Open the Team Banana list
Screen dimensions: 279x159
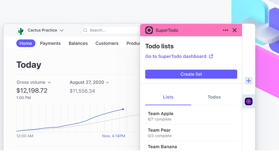point(191,147)
